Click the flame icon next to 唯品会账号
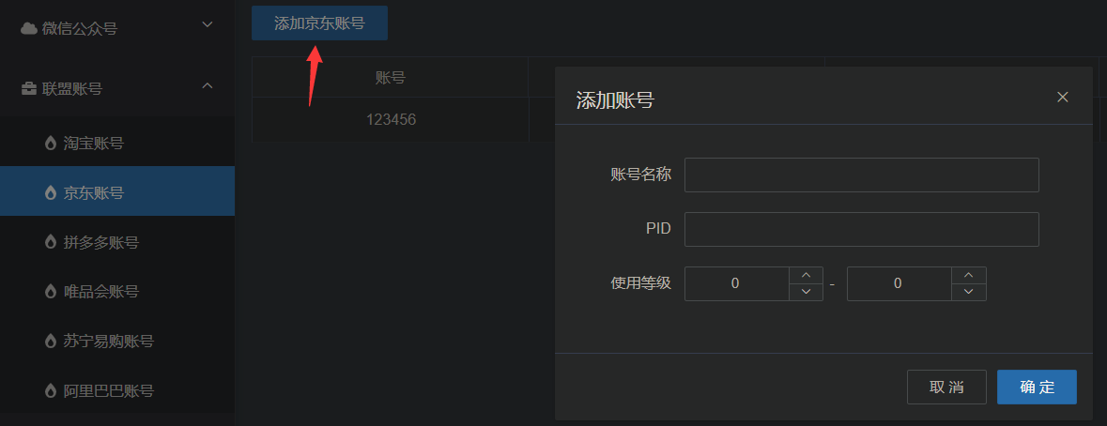Viewport: 1107px width, 426px height. point(50,291)
